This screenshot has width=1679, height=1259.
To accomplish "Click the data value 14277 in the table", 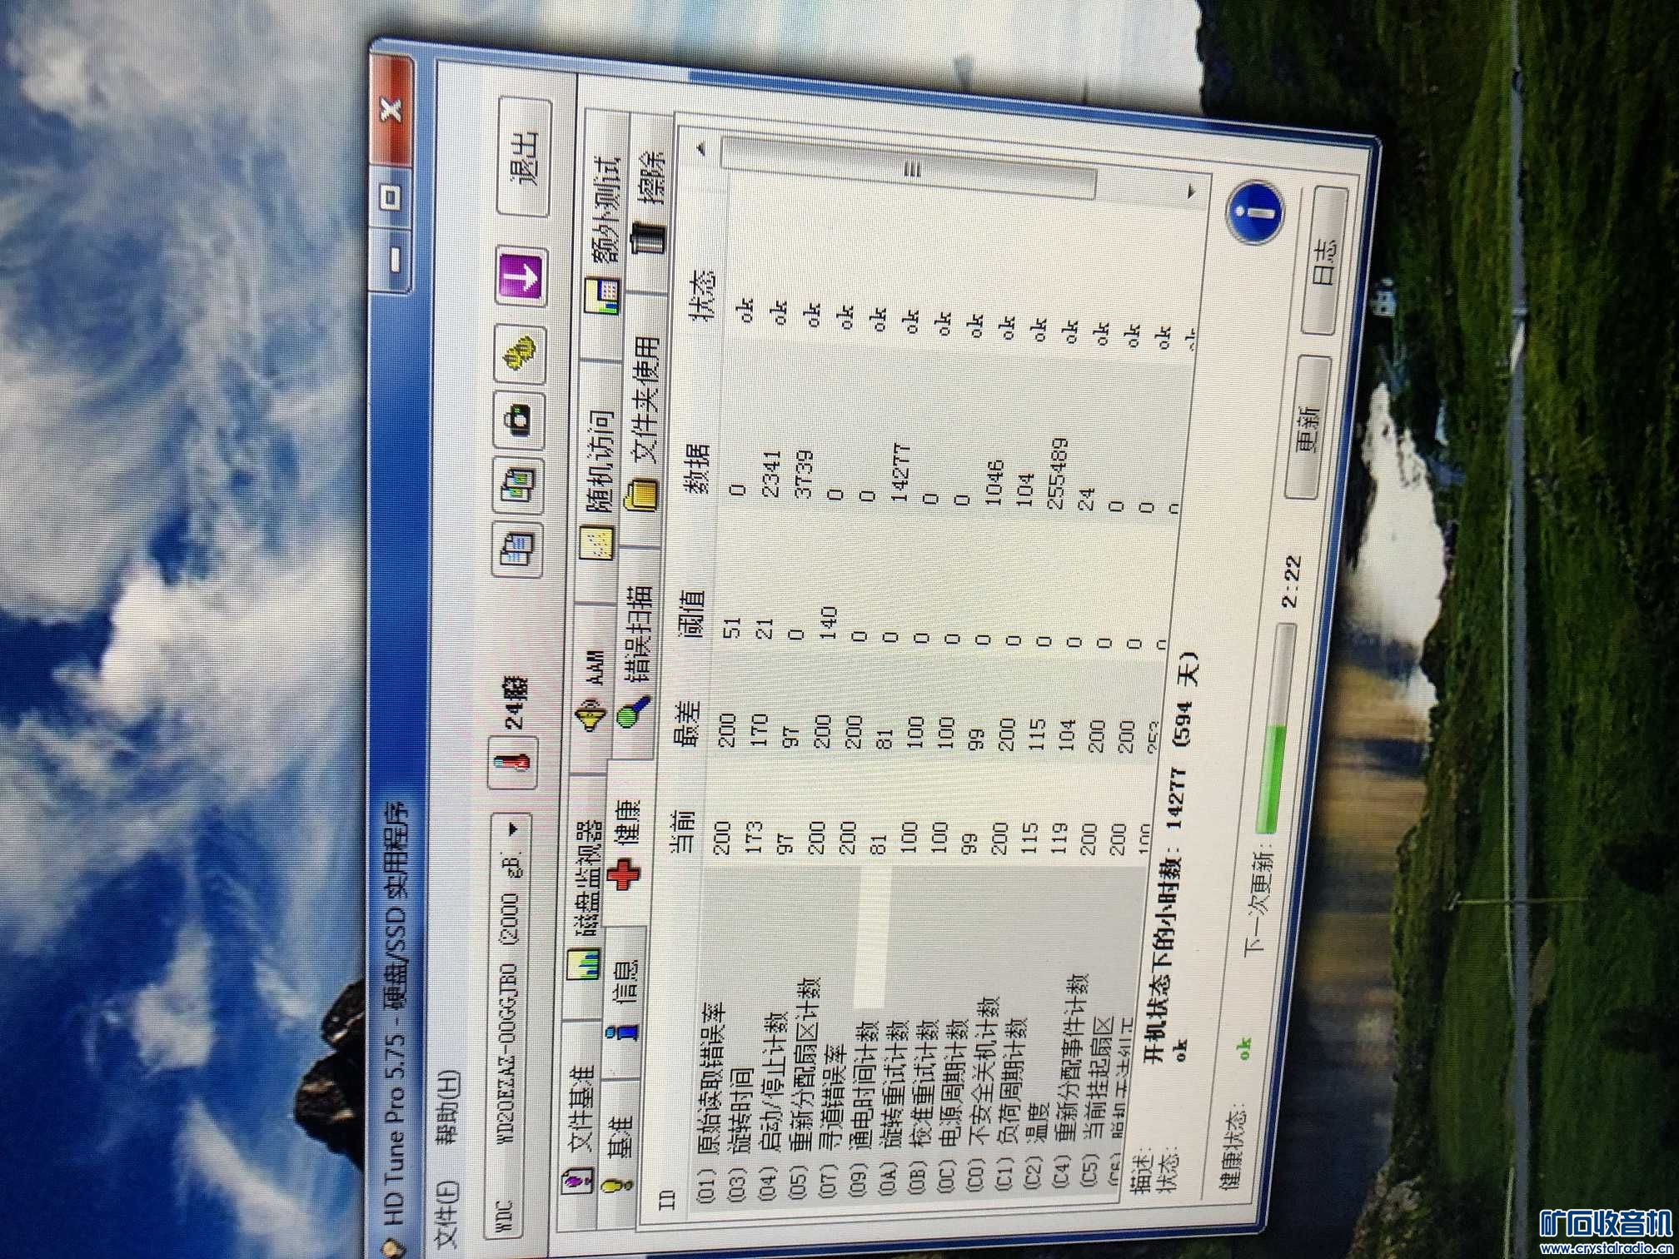I will (x=901, y=472).
